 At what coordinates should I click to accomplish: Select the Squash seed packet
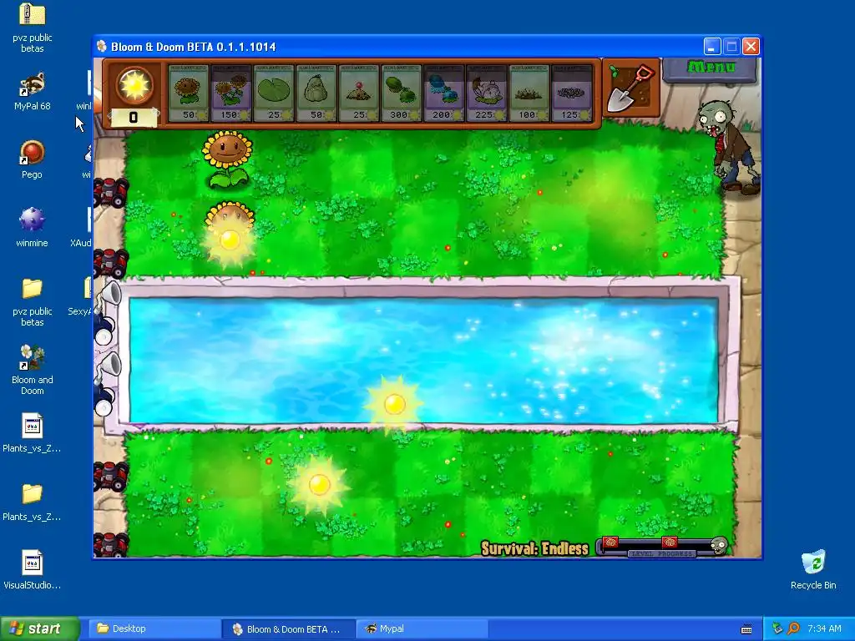(316, 93)
